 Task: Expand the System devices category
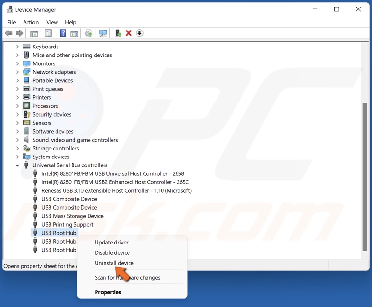[17, 157]
